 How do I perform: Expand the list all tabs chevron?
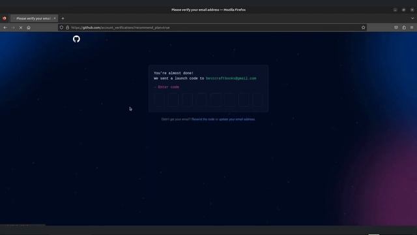click(x=412, y=18)
